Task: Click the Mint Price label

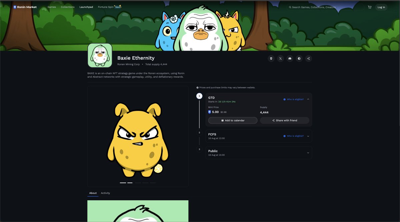Action: click(213, 107)
